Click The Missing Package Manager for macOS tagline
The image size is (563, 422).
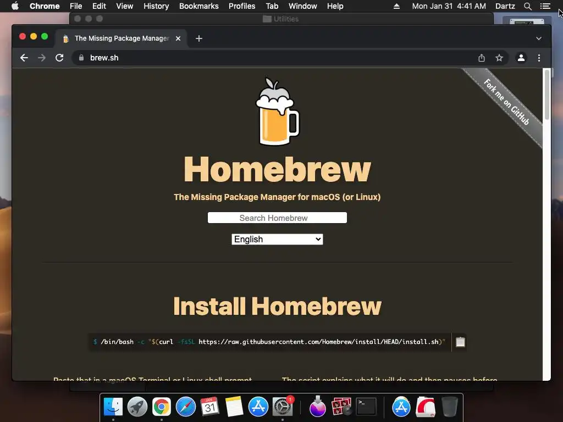pos(277,197)
